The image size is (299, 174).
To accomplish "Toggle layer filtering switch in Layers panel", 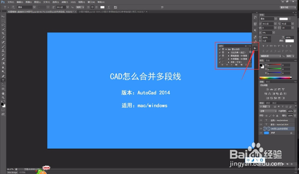I will (x=296, y=107).
